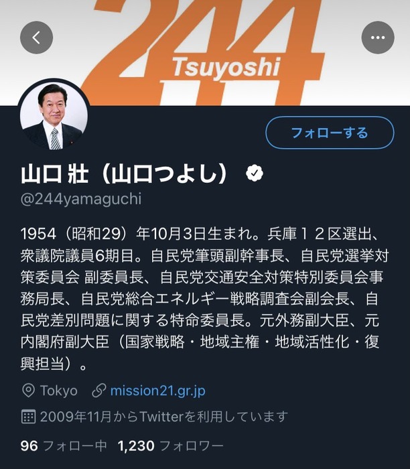Tap the location pin icon
The image size is (410, 469).
pos(28,391)
